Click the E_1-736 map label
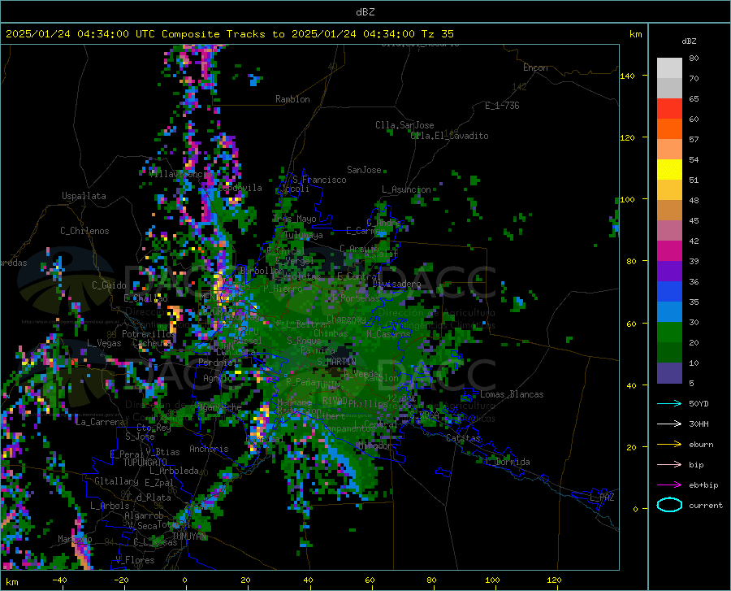Screen dimensions: 731x591 pos(502,106)
